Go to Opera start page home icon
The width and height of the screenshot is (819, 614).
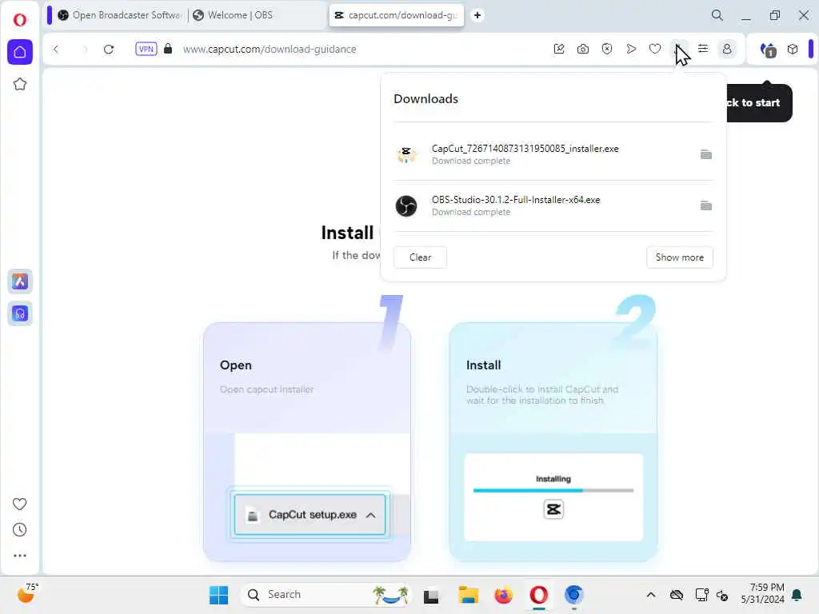(x=20, y=52)
